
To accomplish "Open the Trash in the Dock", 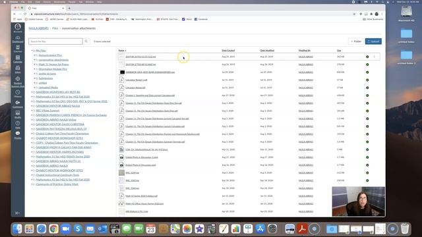I will (405, 228).
